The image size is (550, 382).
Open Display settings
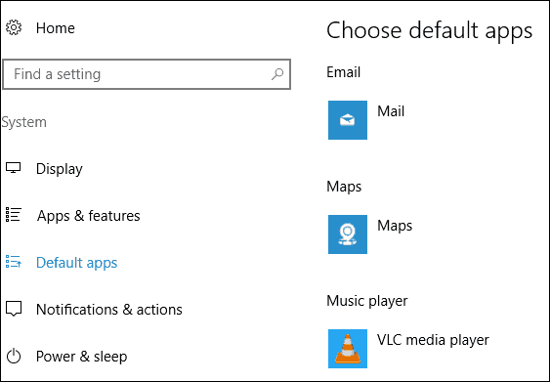tap(60, 169)
